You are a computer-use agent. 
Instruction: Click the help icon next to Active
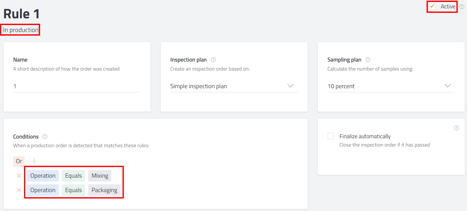pyautogui.click(x=462, y=7)
